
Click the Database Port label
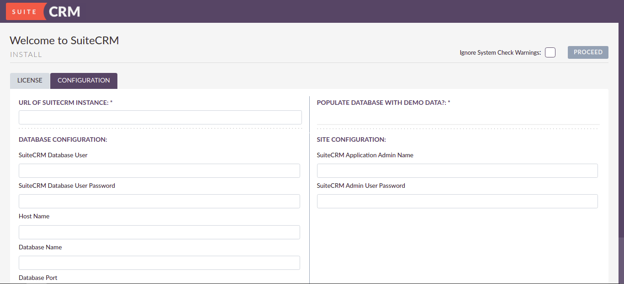pos(38,278)
